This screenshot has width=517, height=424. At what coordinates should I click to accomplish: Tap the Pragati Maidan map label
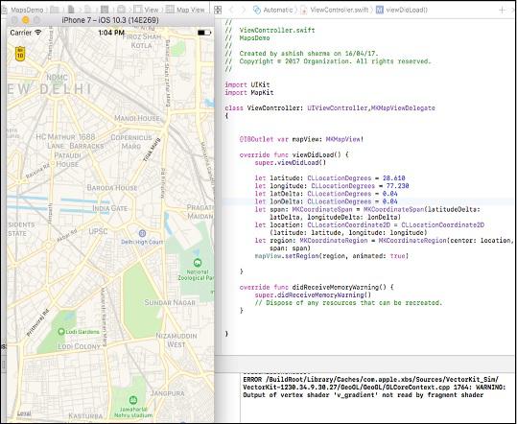[200, 212]
